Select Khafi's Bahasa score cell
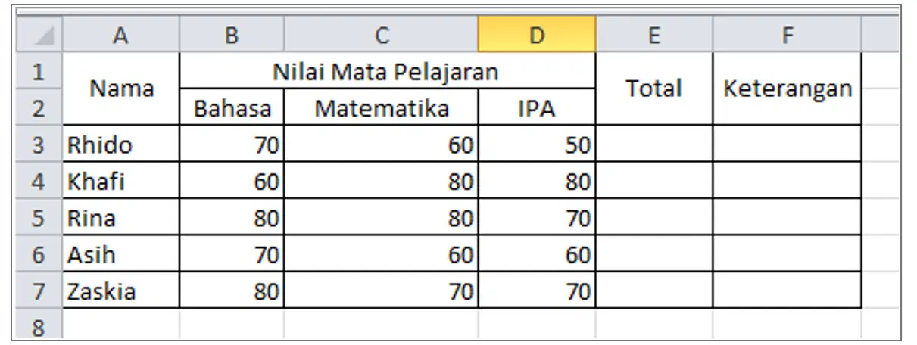917x345 pixels. point(232,180)
